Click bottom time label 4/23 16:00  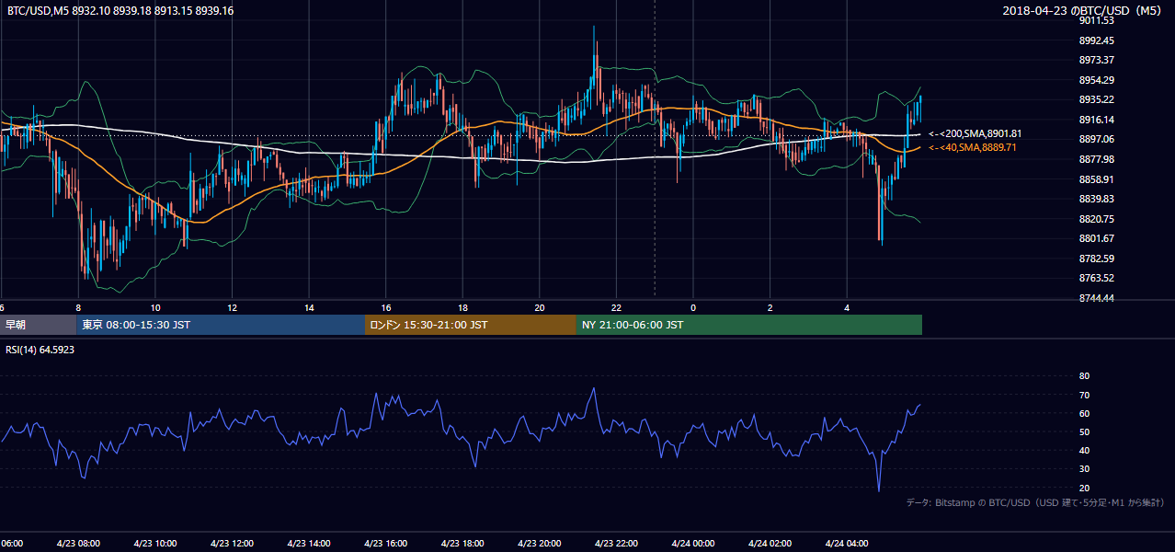coord(385,544)
